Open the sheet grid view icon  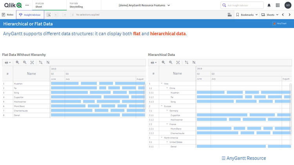[229, 14]
